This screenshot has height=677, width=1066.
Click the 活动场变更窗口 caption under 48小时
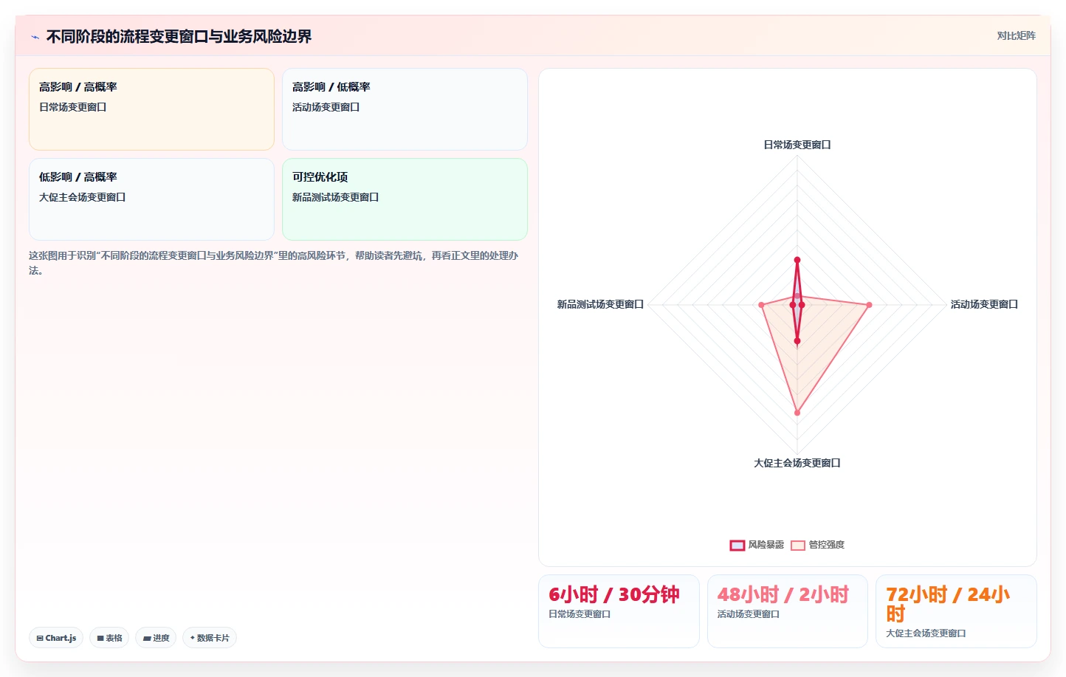pyautogui.click(x=749, y=614)
